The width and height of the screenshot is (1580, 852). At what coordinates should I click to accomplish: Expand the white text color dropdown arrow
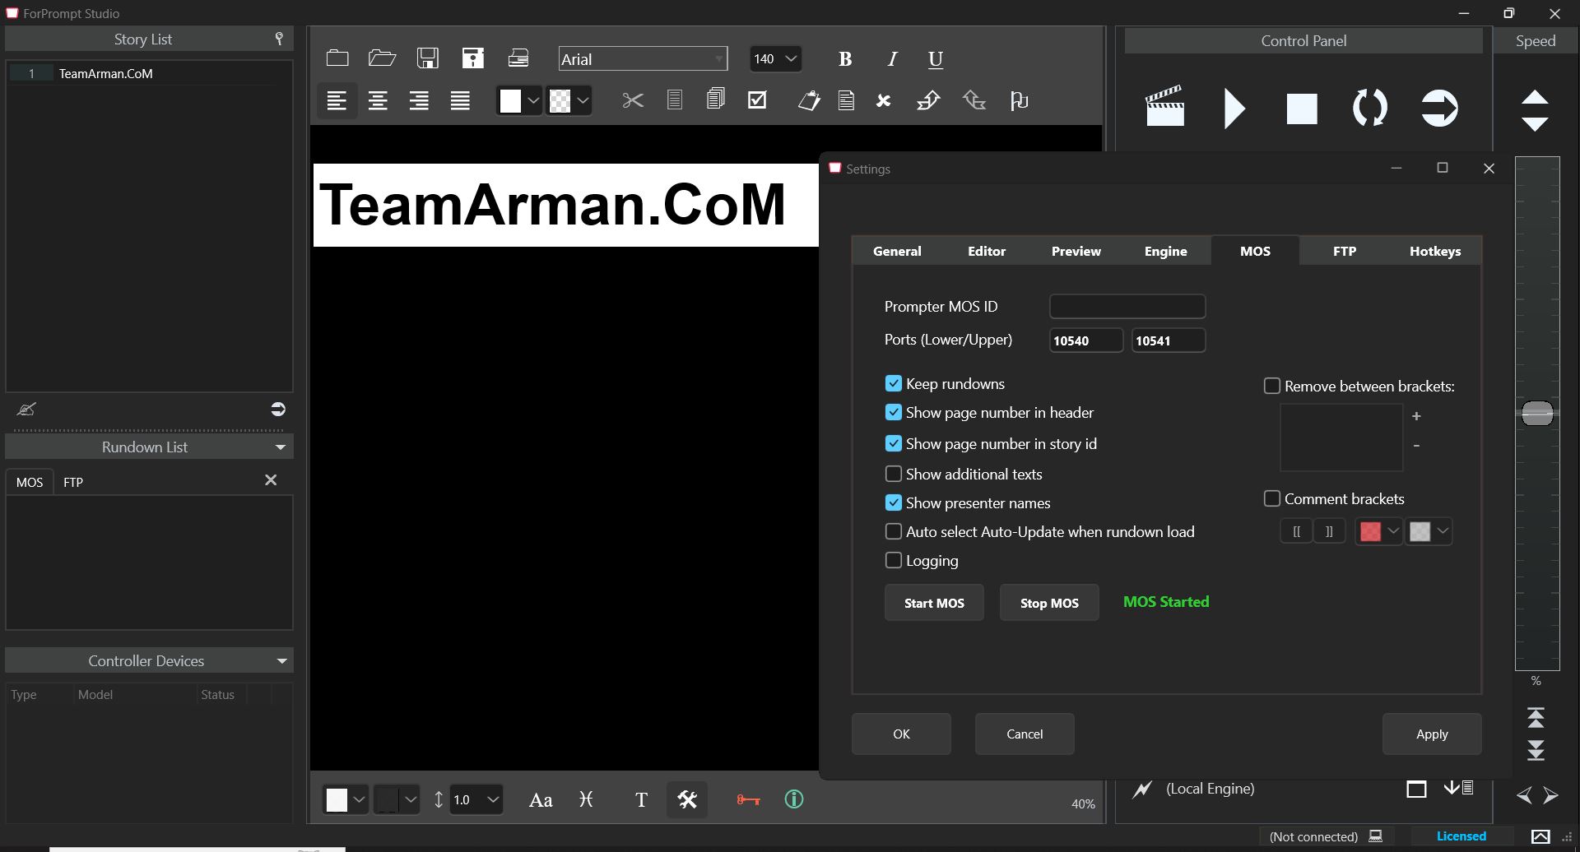coord(533,101)
